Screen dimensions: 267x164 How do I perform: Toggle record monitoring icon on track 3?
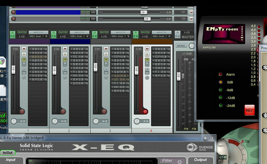tap(106, 60)
